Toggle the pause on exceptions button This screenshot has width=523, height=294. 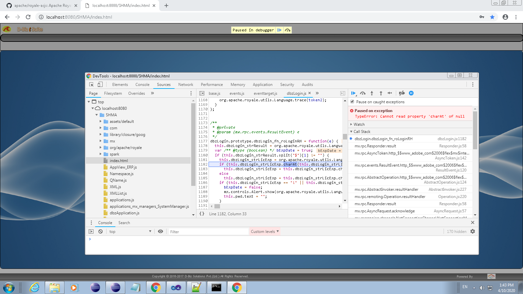point(411,93)
